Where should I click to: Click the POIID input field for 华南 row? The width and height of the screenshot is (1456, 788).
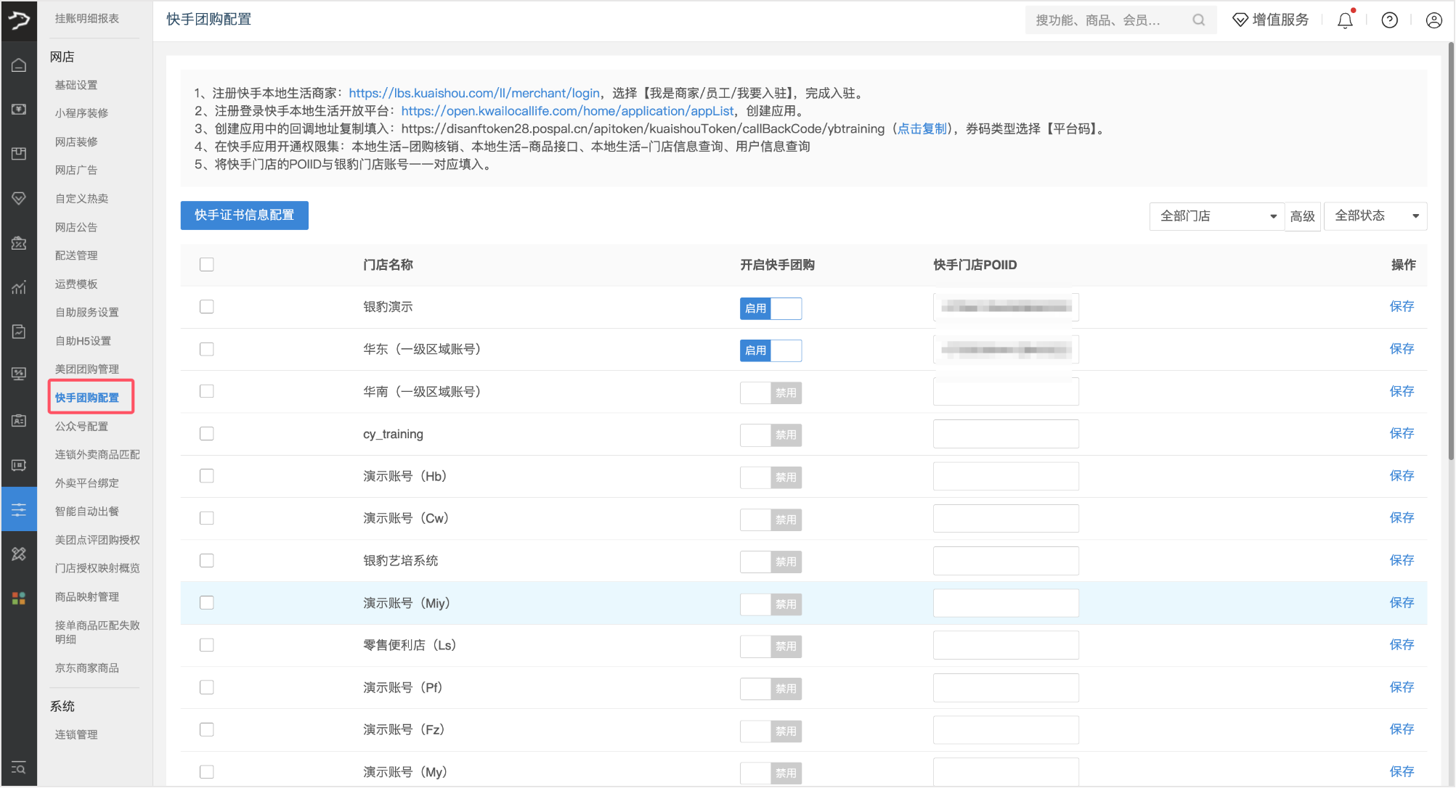click(1006, 392)
